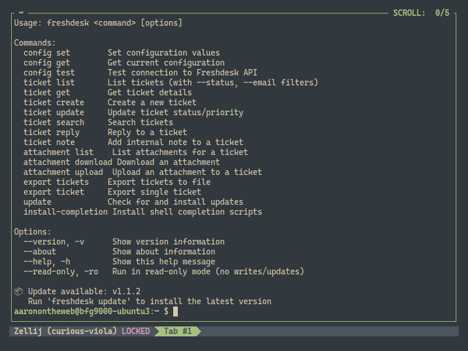Click 'Get current configuration' description
The image size is (468, 351).
pos(166,63)
